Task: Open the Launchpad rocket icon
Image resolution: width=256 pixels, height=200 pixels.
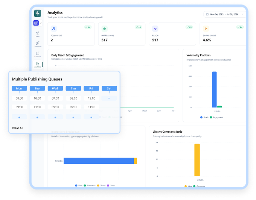Action: coord(38,44)
